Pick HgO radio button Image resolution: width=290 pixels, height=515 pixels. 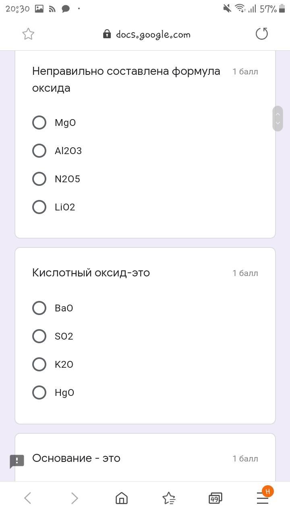(x=39, y=393)
